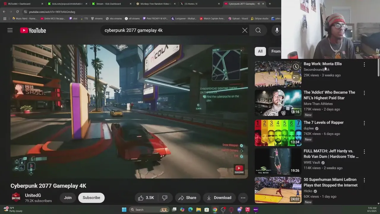
Task: Open UnitedG channel avatar
Action: click(16, 198)
